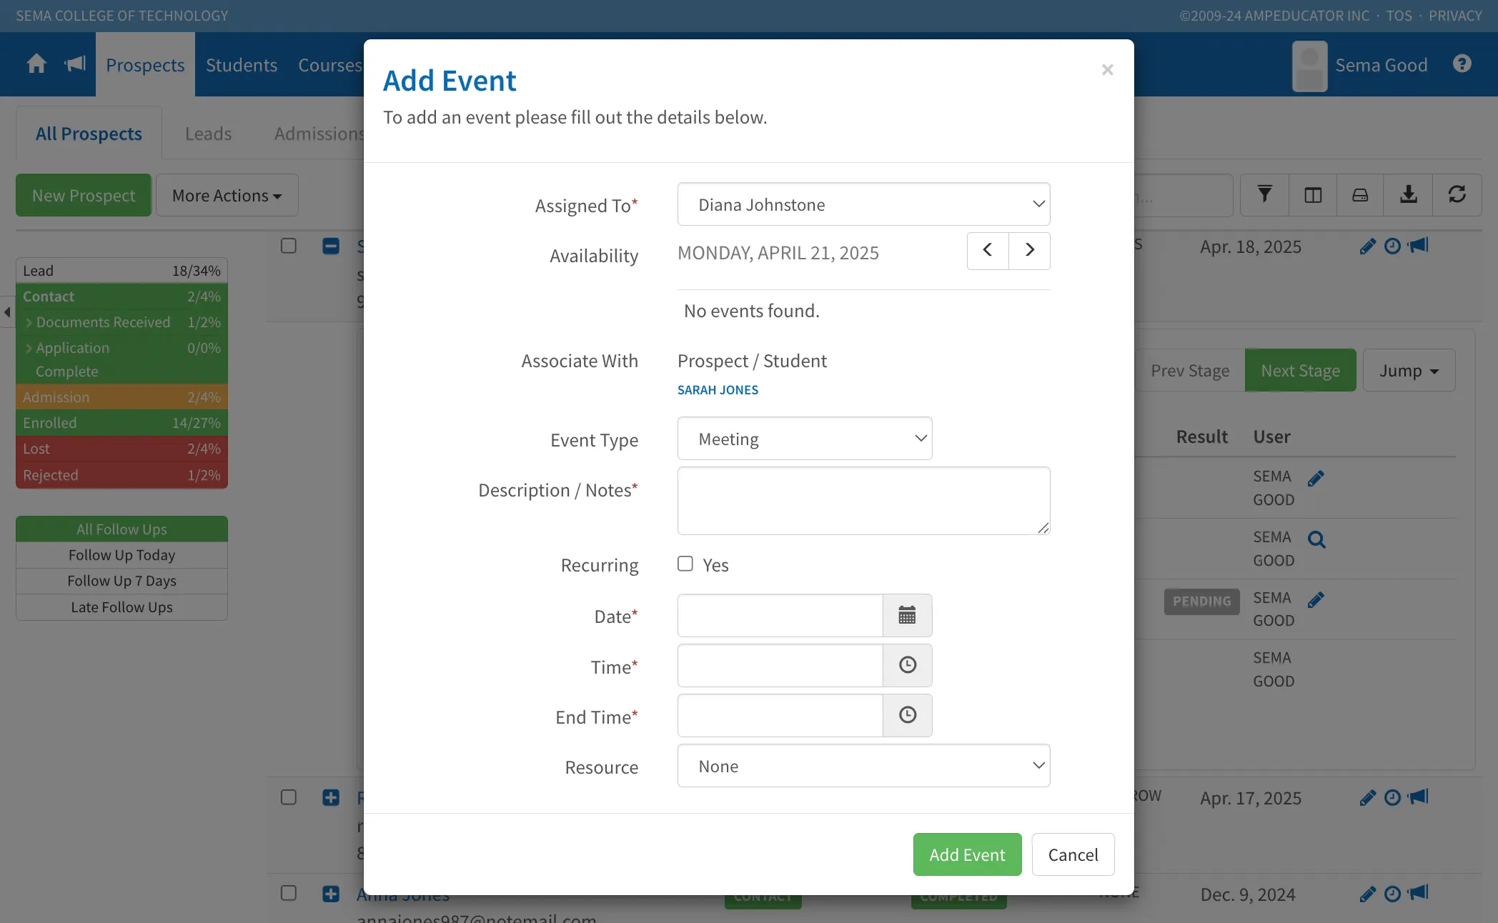Viewport: 1498px width, 923px height.
Task: Collapse the left sidebar arrow
Action: 7,312
